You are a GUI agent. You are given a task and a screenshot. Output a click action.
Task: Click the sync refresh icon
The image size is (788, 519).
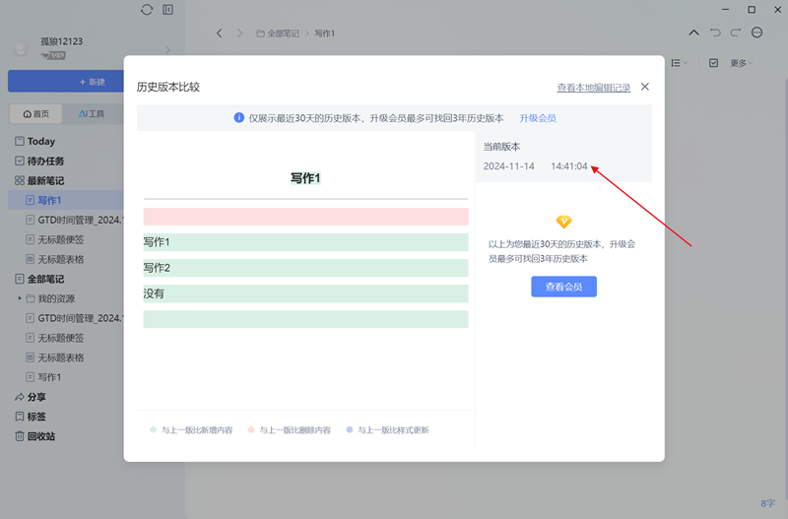click(x=147, y=10)
